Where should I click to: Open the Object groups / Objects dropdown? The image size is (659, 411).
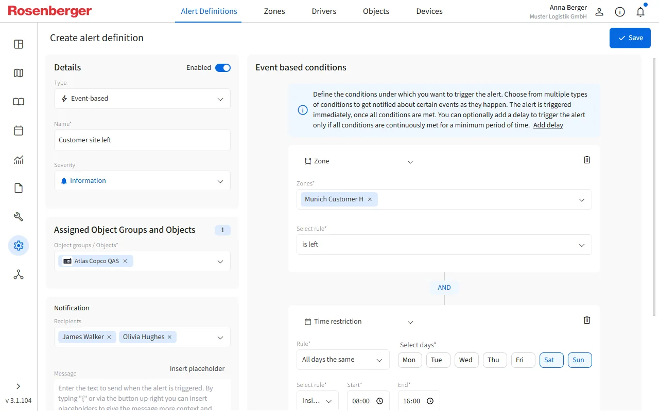pyautogui.click(x=142, y=261)
